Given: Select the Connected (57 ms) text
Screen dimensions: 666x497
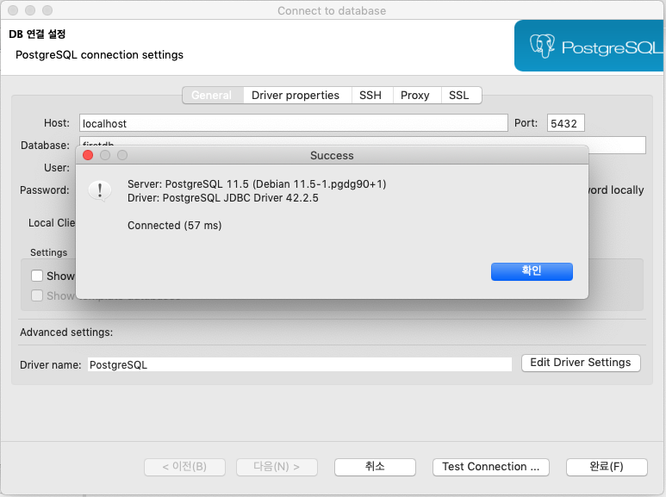Looking at the screenshot, I should coord(175,225).
